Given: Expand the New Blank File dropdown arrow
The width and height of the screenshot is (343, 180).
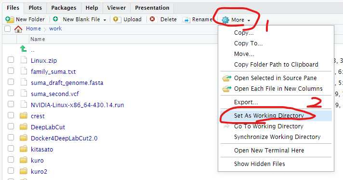Looking at the screenshot, I should 105,20.
